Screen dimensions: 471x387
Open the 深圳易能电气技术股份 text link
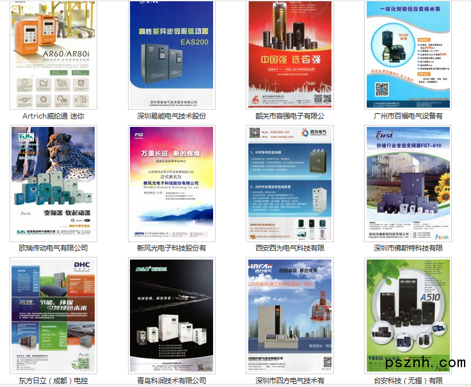[x=172, y=116]
